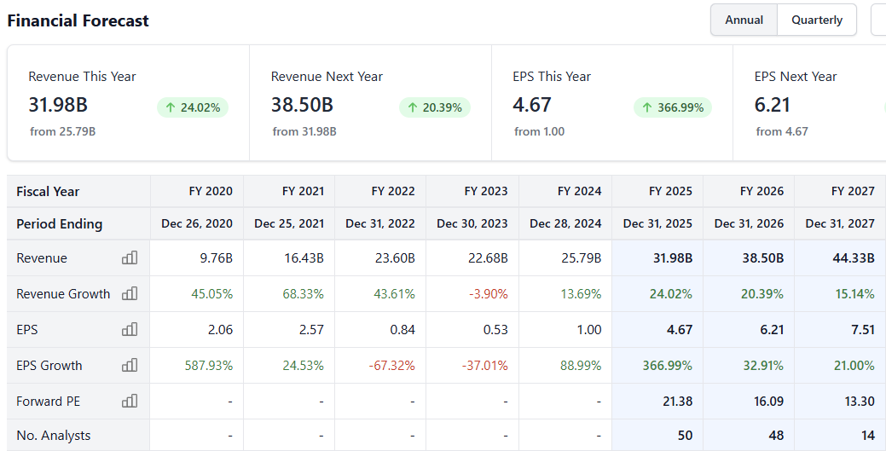The height and width of the screenshot is (451, 886).
Task: Click the partially visible button beside Quarterly
Action: pos(879,20)
